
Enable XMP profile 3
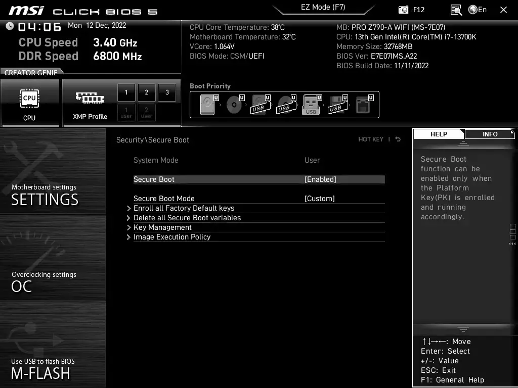point(167,92)
